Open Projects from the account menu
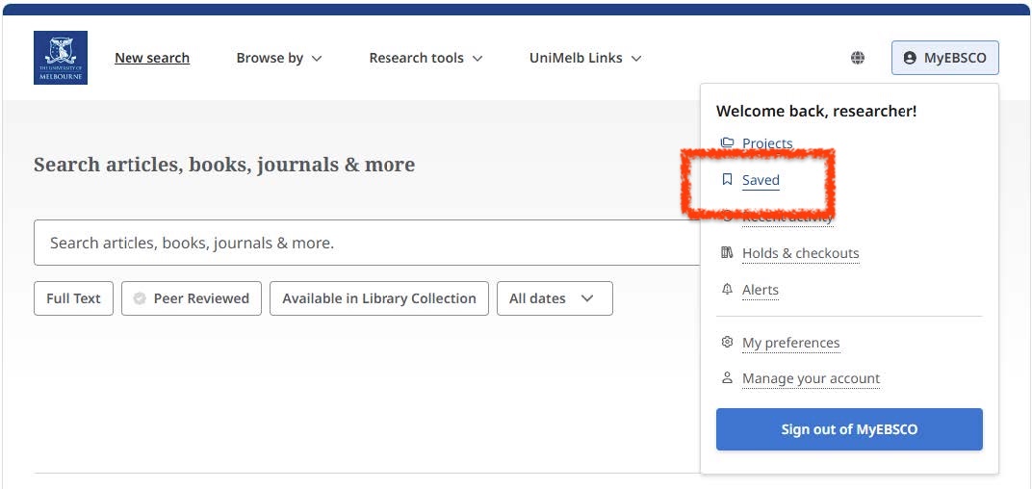The width and height of the screenshot is (1032, 489). [x=767, y=143]
